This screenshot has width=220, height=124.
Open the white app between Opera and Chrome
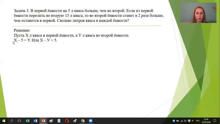75,121
